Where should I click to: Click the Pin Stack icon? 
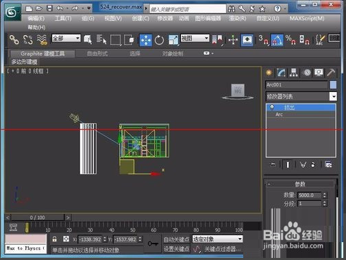click(x=273, y=165)
